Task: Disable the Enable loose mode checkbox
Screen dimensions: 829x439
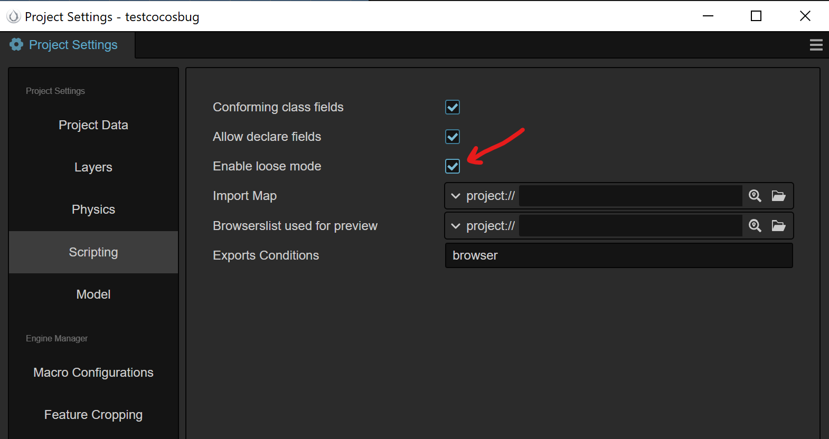Action: coord(453,166)
